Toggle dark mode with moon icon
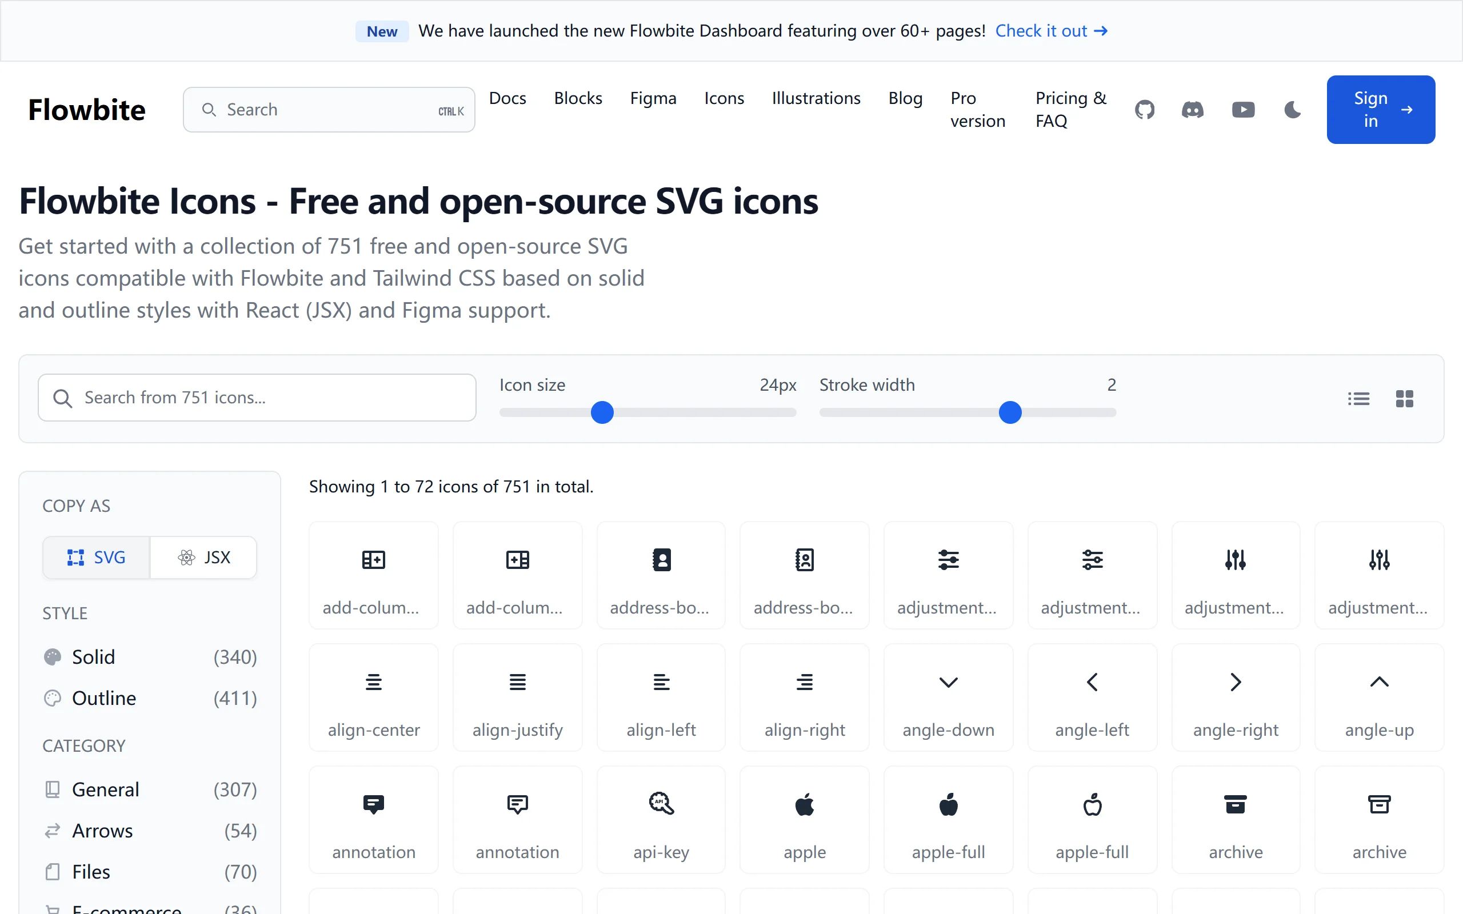1463x914 pixels. pos(1293,110)
